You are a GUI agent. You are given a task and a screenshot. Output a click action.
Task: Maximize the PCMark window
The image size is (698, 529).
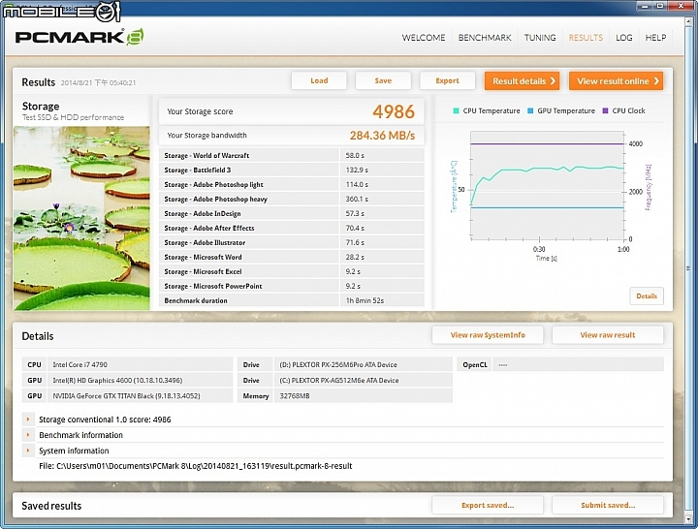tap(660, 6)
